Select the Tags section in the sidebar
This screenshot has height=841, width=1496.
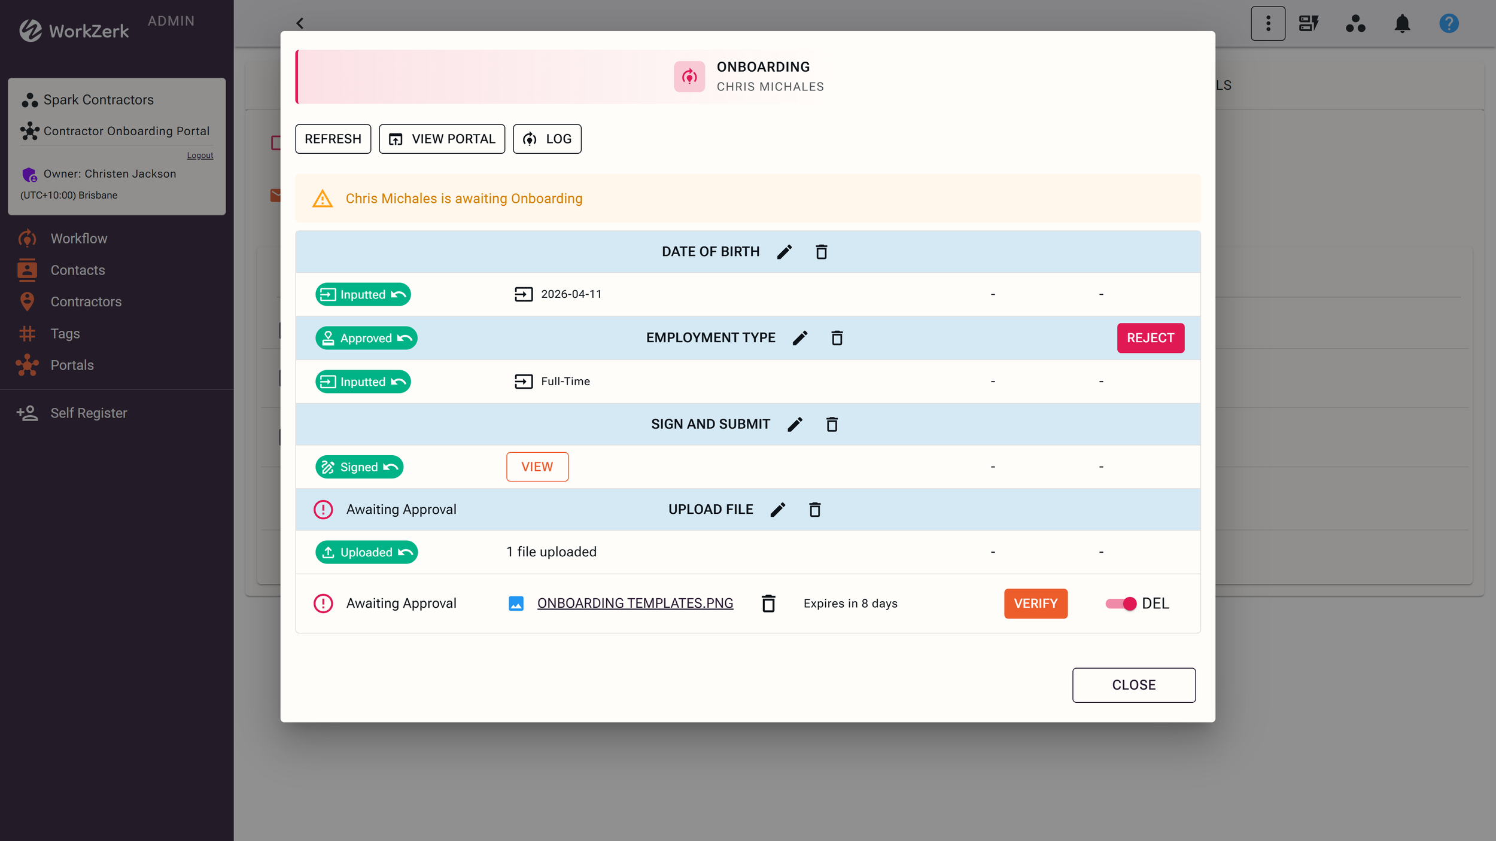[x=65, y=333]
